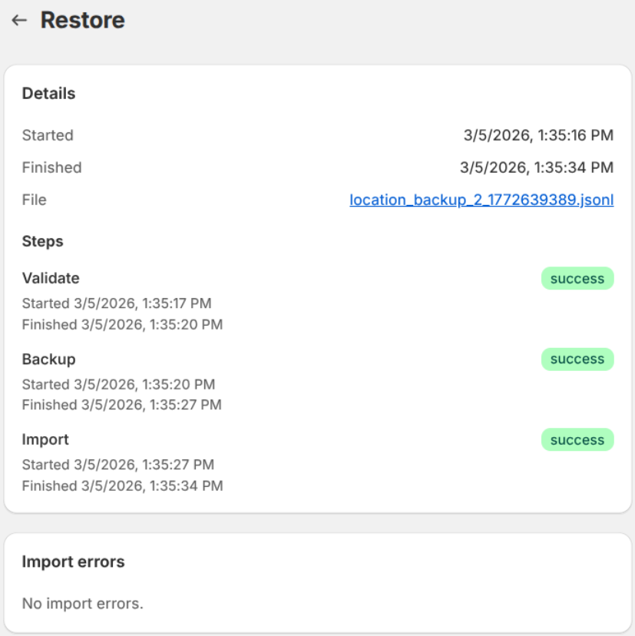Click Validate's Started 1:35:17 PM timestamp

click(x=116, y=303)
